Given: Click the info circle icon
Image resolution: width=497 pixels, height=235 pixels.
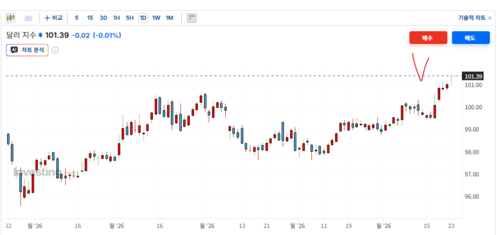Looking at the screenshot, I should (x=55, y=50).
